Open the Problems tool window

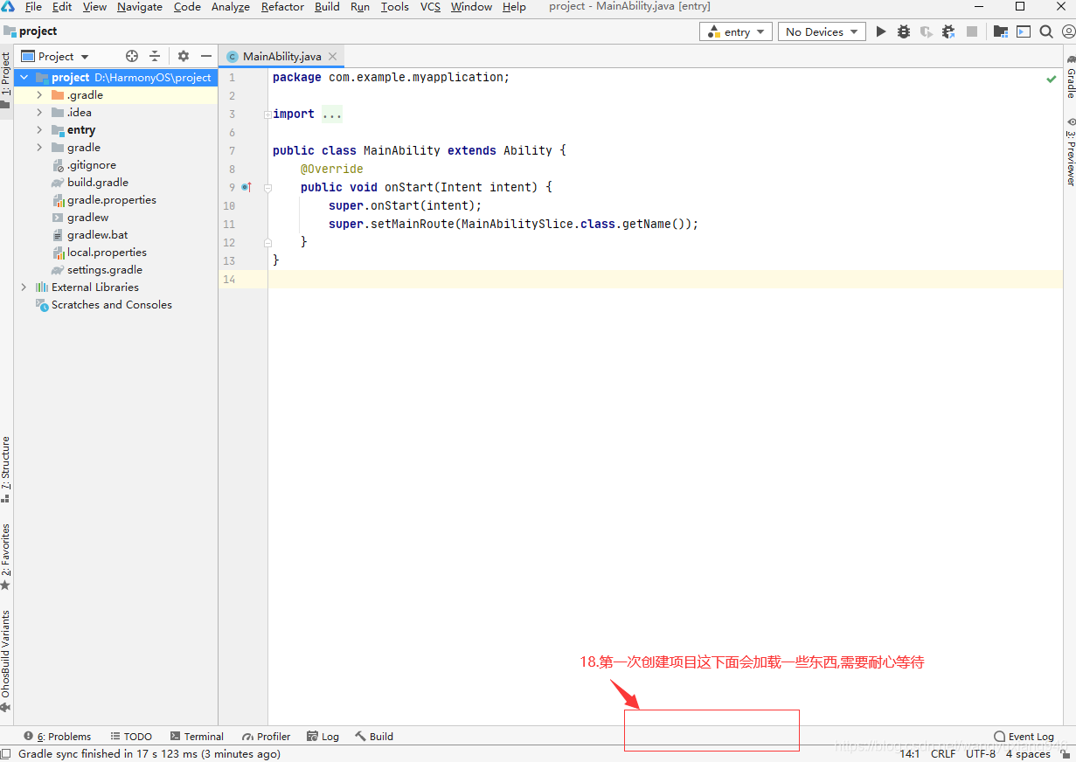pos(58,737)
